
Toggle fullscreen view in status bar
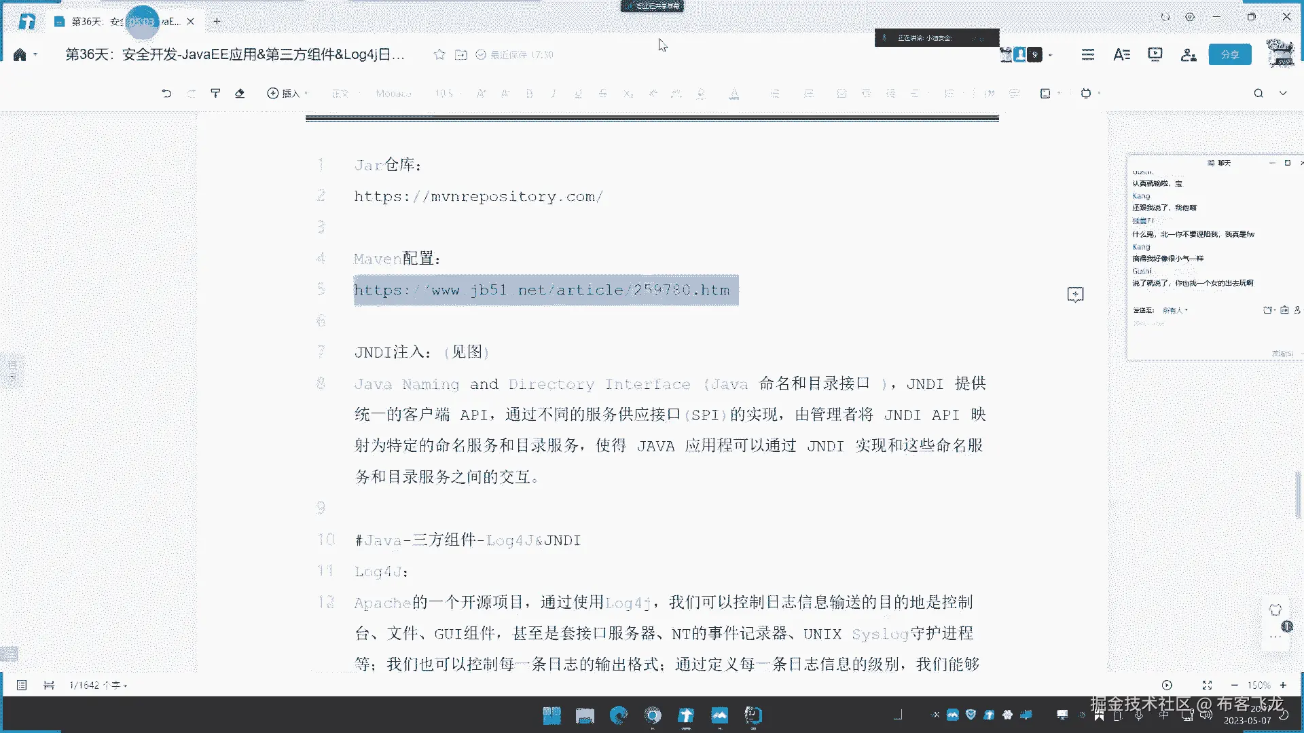pyautogui.click(x=1207, y=685)
